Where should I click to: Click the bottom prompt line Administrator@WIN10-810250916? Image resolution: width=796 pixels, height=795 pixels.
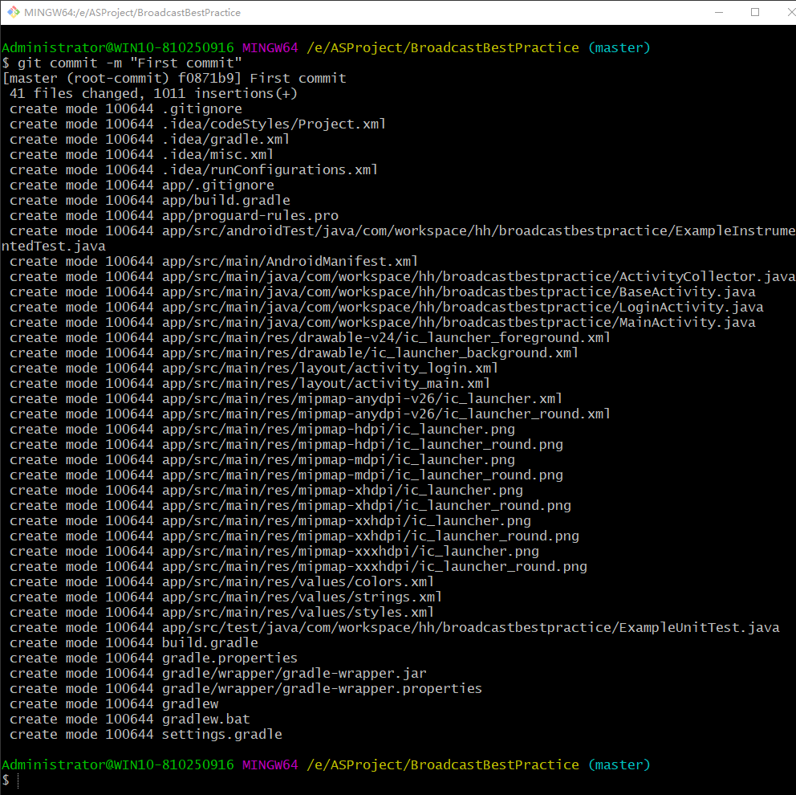(326, 764)
